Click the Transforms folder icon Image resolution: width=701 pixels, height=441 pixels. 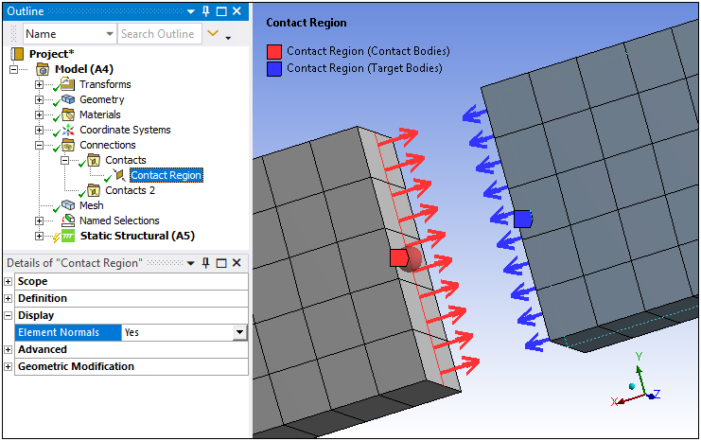coord(67,83)
